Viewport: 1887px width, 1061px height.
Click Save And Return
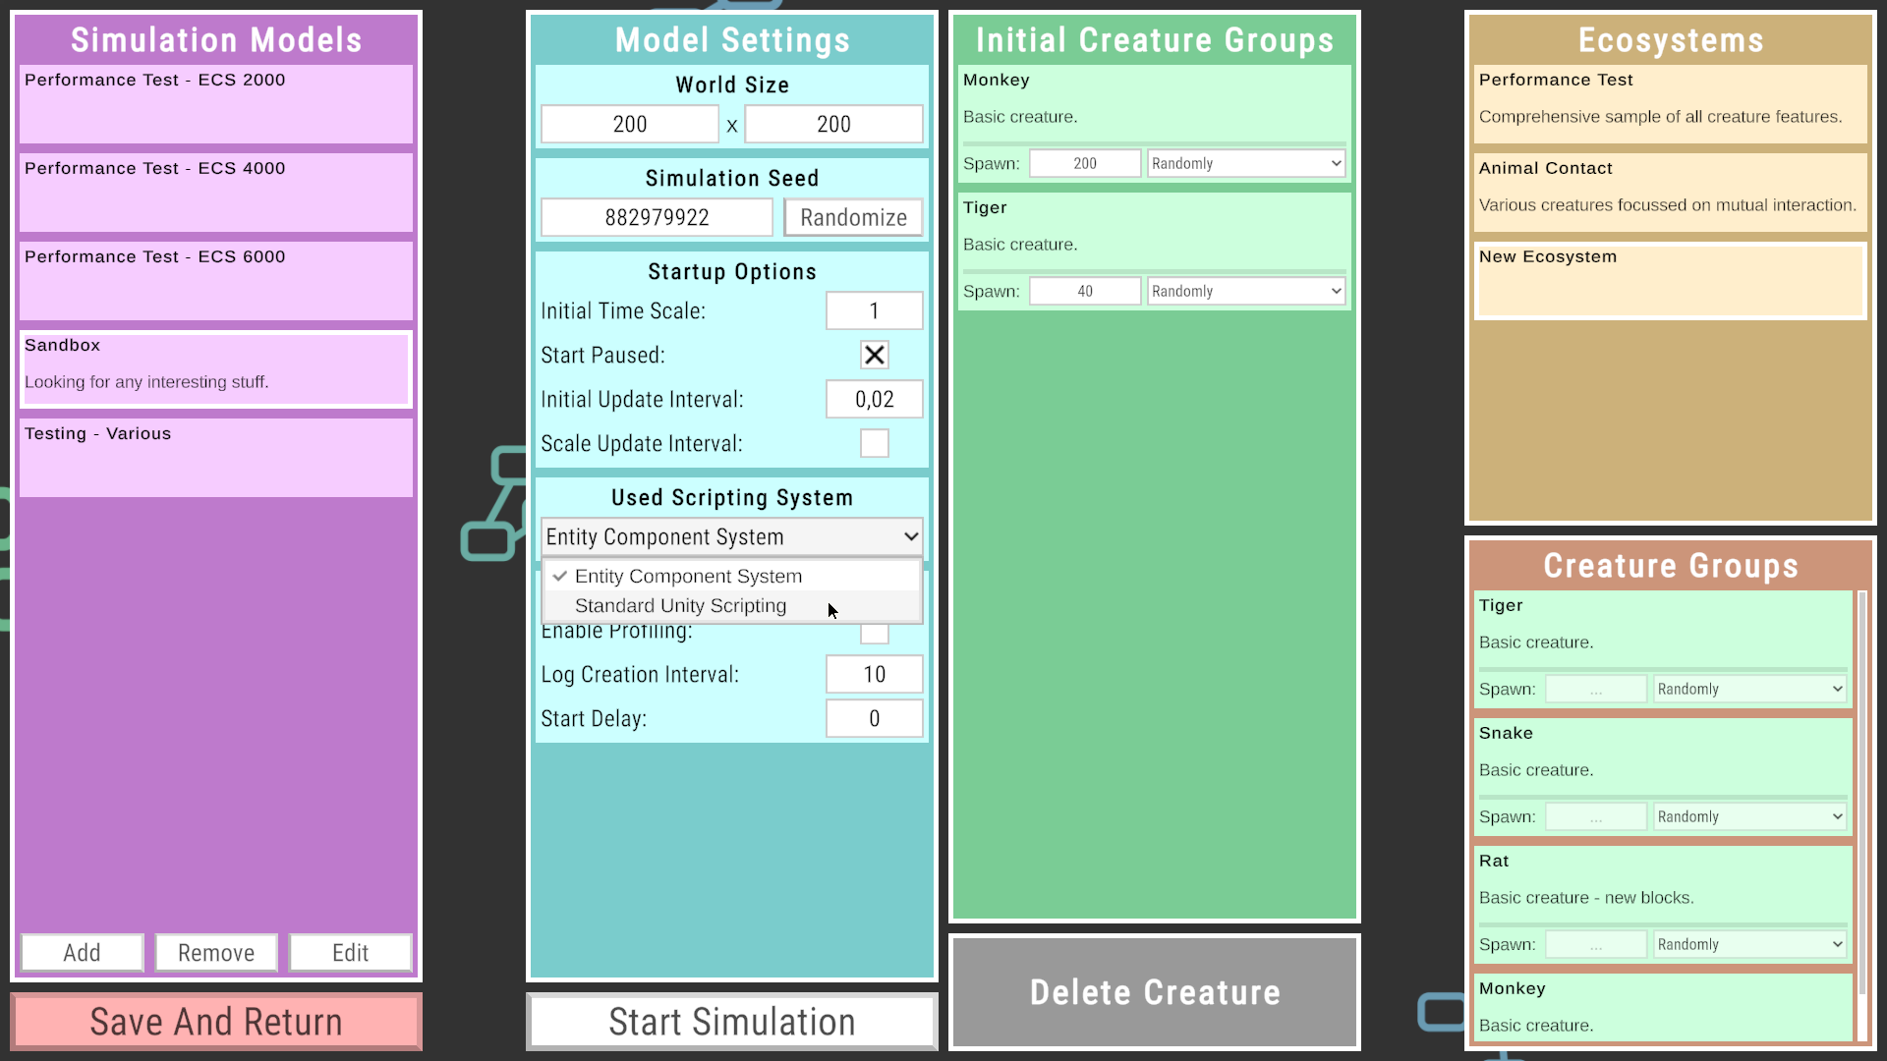[x=216, y=1022]
